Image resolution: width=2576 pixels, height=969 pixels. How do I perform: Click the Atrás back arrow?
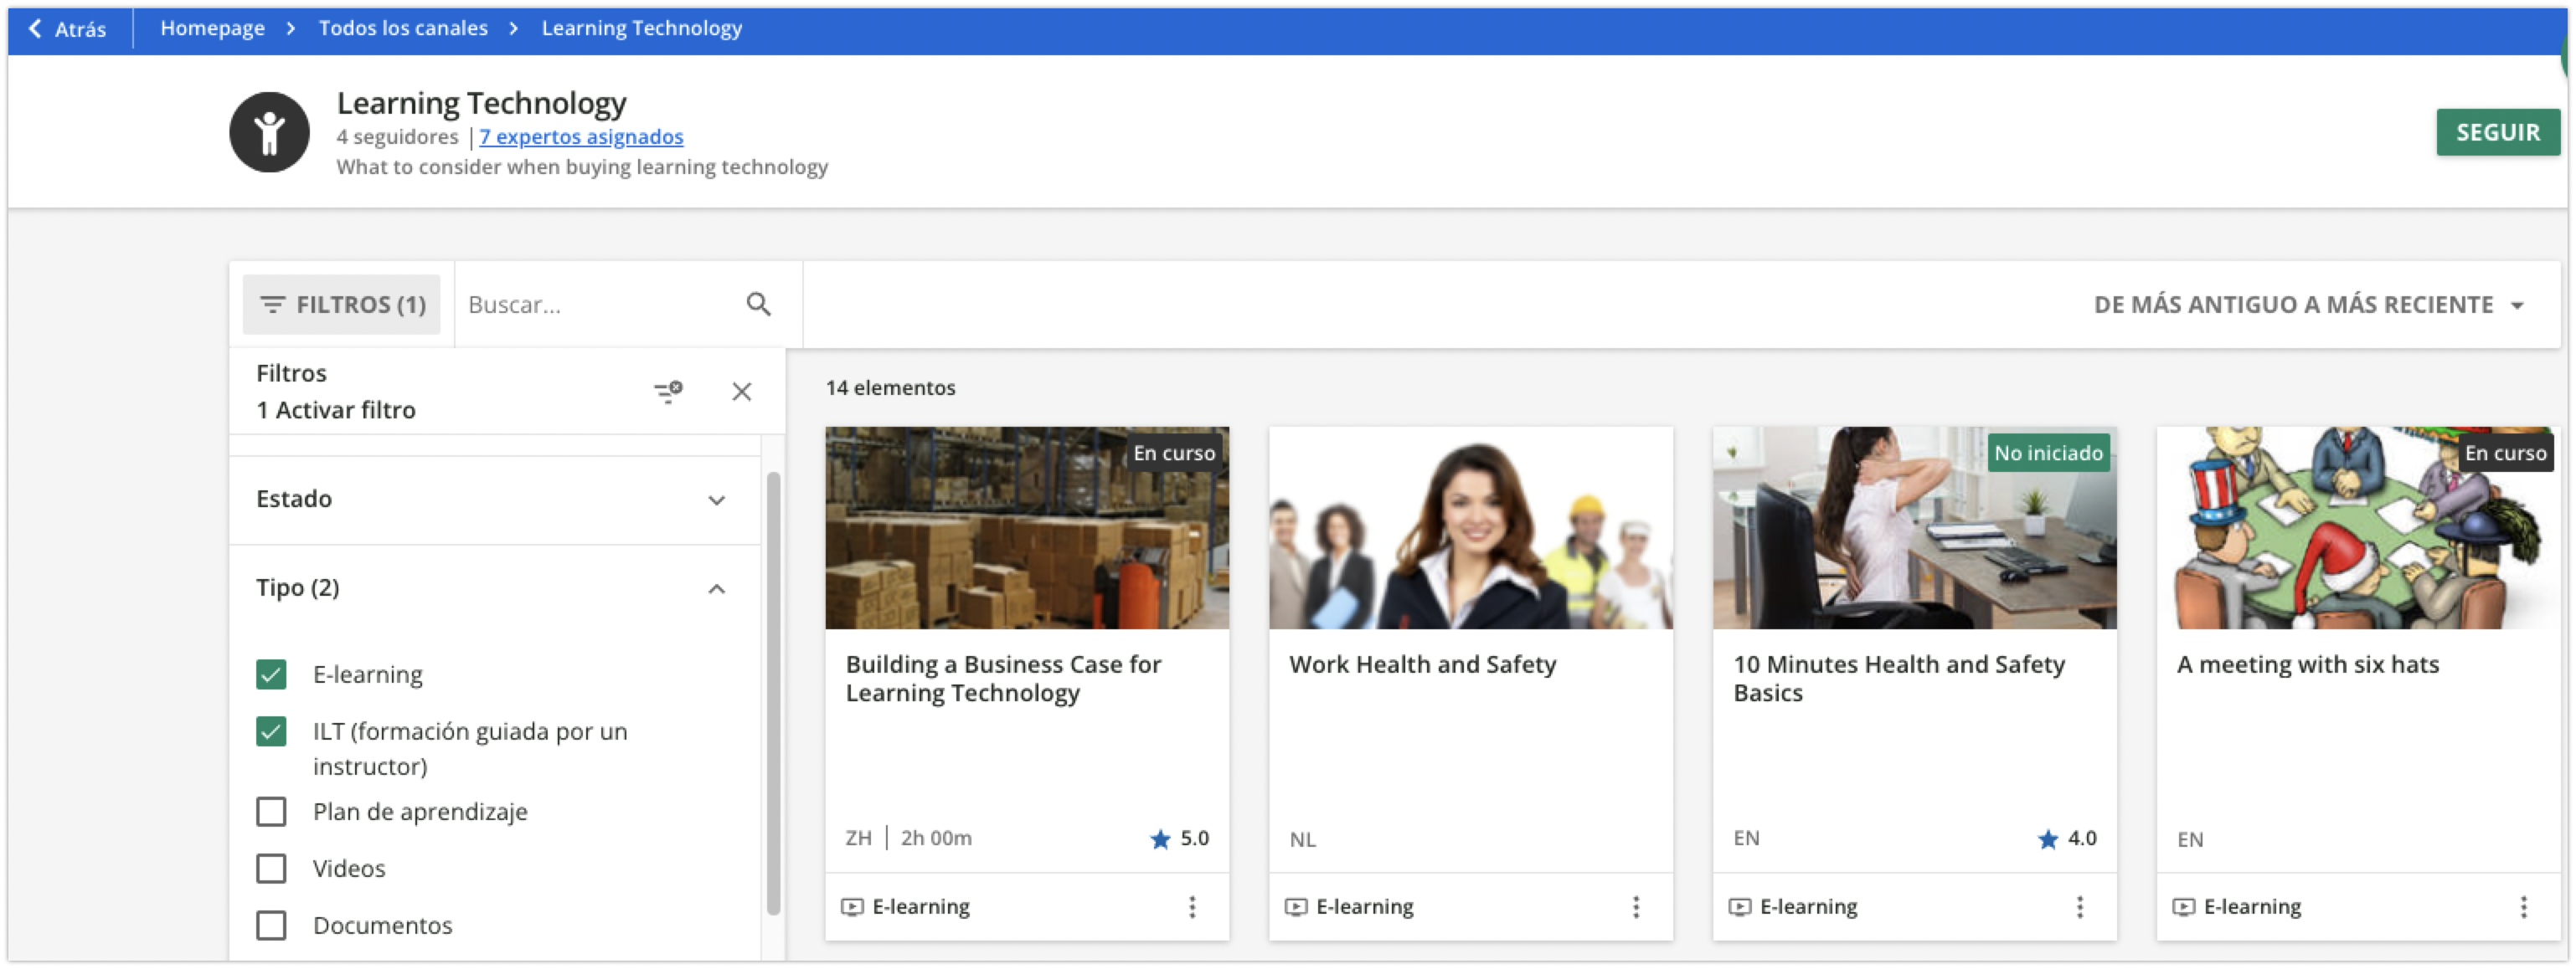pos(66,29)
